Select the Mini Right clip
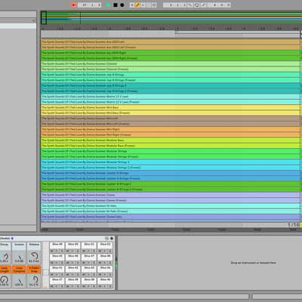 (171, 129)
